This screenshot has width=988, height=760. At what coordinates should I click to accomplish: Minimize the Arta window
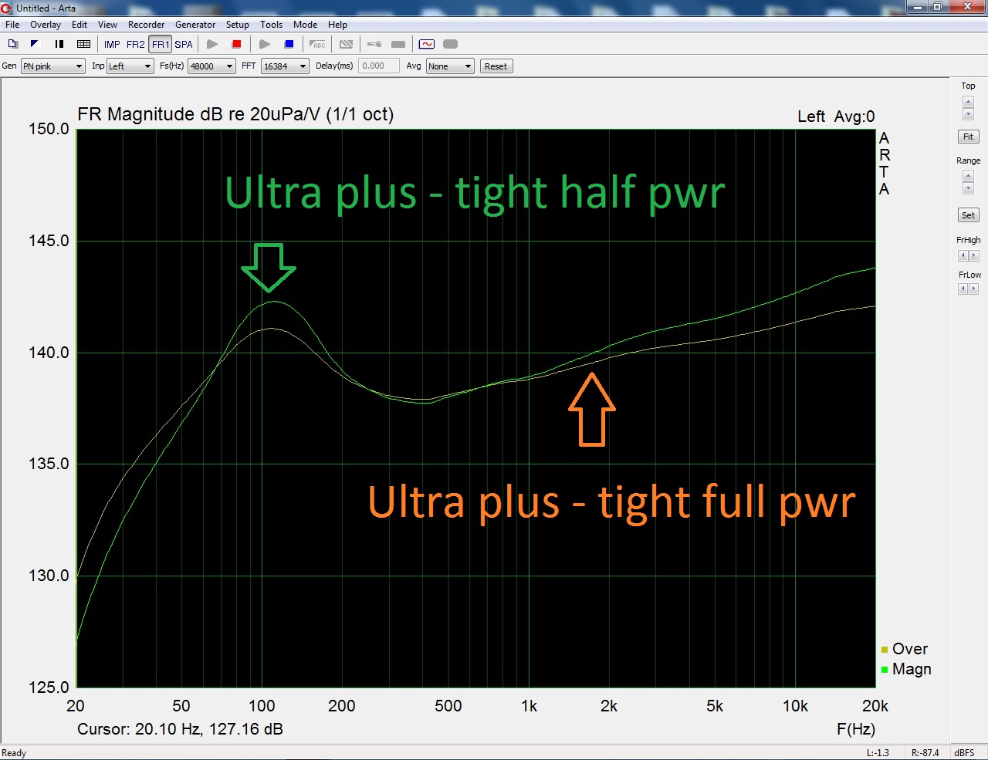pos(916,7)
